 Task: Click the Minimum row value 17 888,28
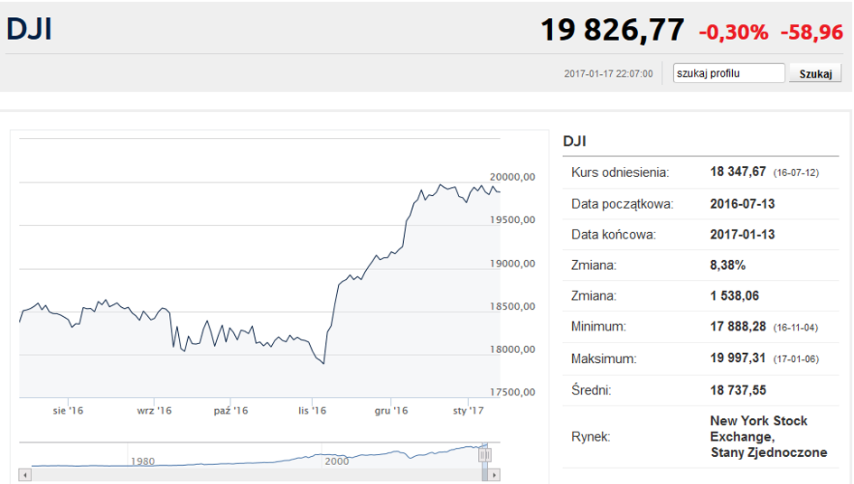click(x=737, y=327)
